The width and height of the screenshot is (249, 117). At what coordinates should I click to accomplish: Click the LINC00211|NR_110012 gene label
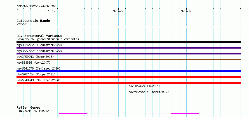point(33,111)
